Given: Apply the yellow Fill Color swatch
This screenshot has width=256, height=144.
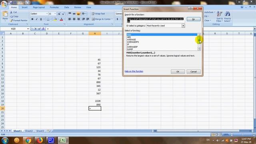Looking at the screenshot, I should [x=55, y=19].
